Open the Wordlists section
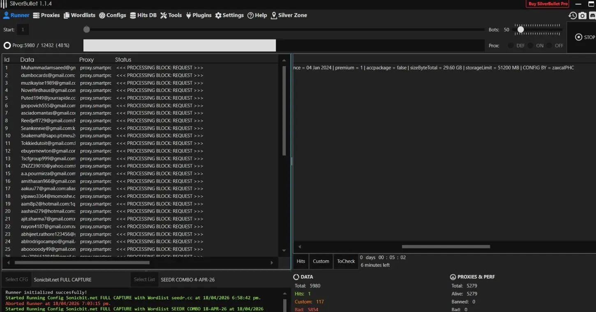This screenshot has height=312, width=596. click(79, 15)
